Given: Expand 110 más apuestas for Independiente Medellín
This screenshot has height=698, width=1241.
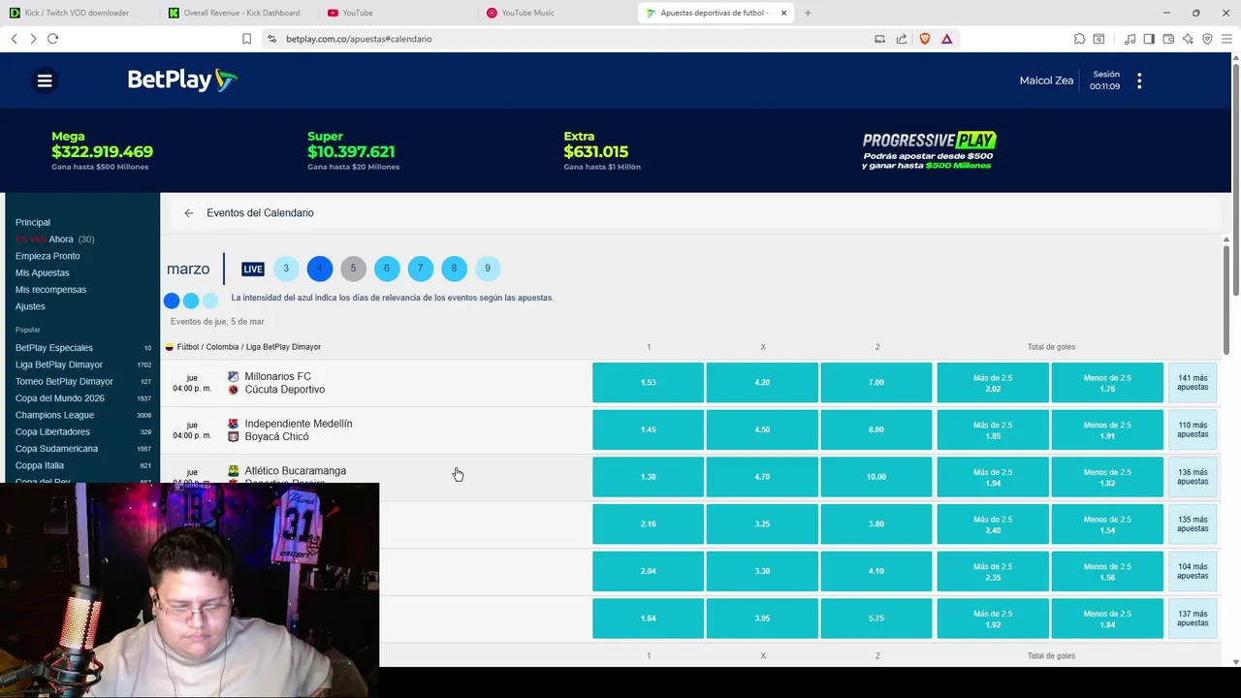Looking at the screenshot, I should [x=1193, y=429].
